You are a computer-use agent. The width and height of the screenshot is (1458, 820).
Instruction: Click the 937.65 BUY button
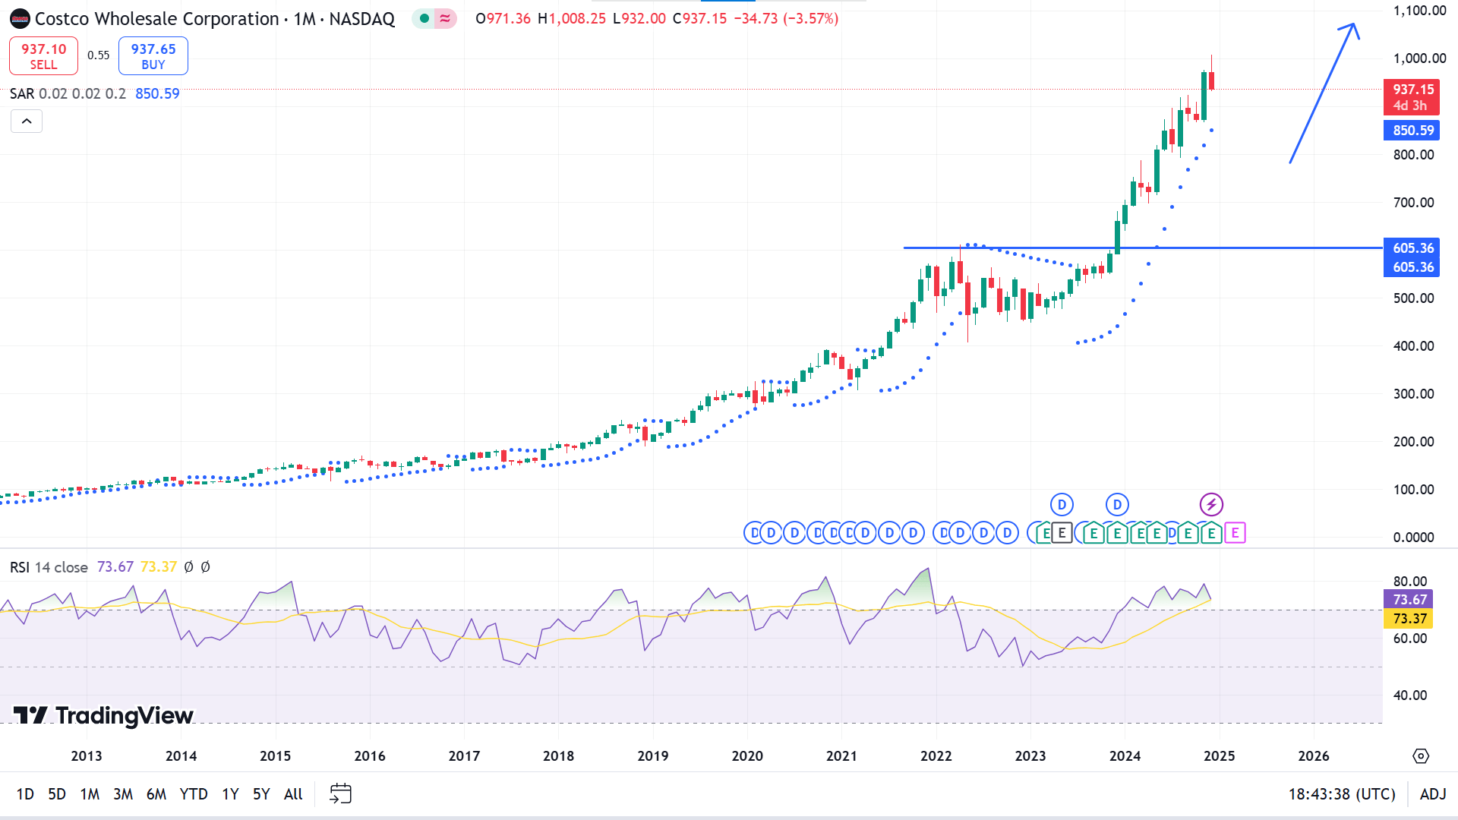[x=153, y=56]
